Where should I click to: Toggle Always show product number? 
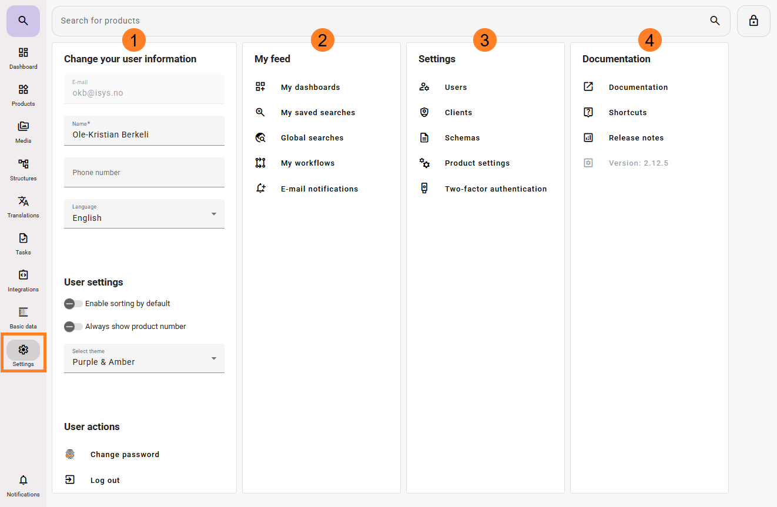point(73,327)
